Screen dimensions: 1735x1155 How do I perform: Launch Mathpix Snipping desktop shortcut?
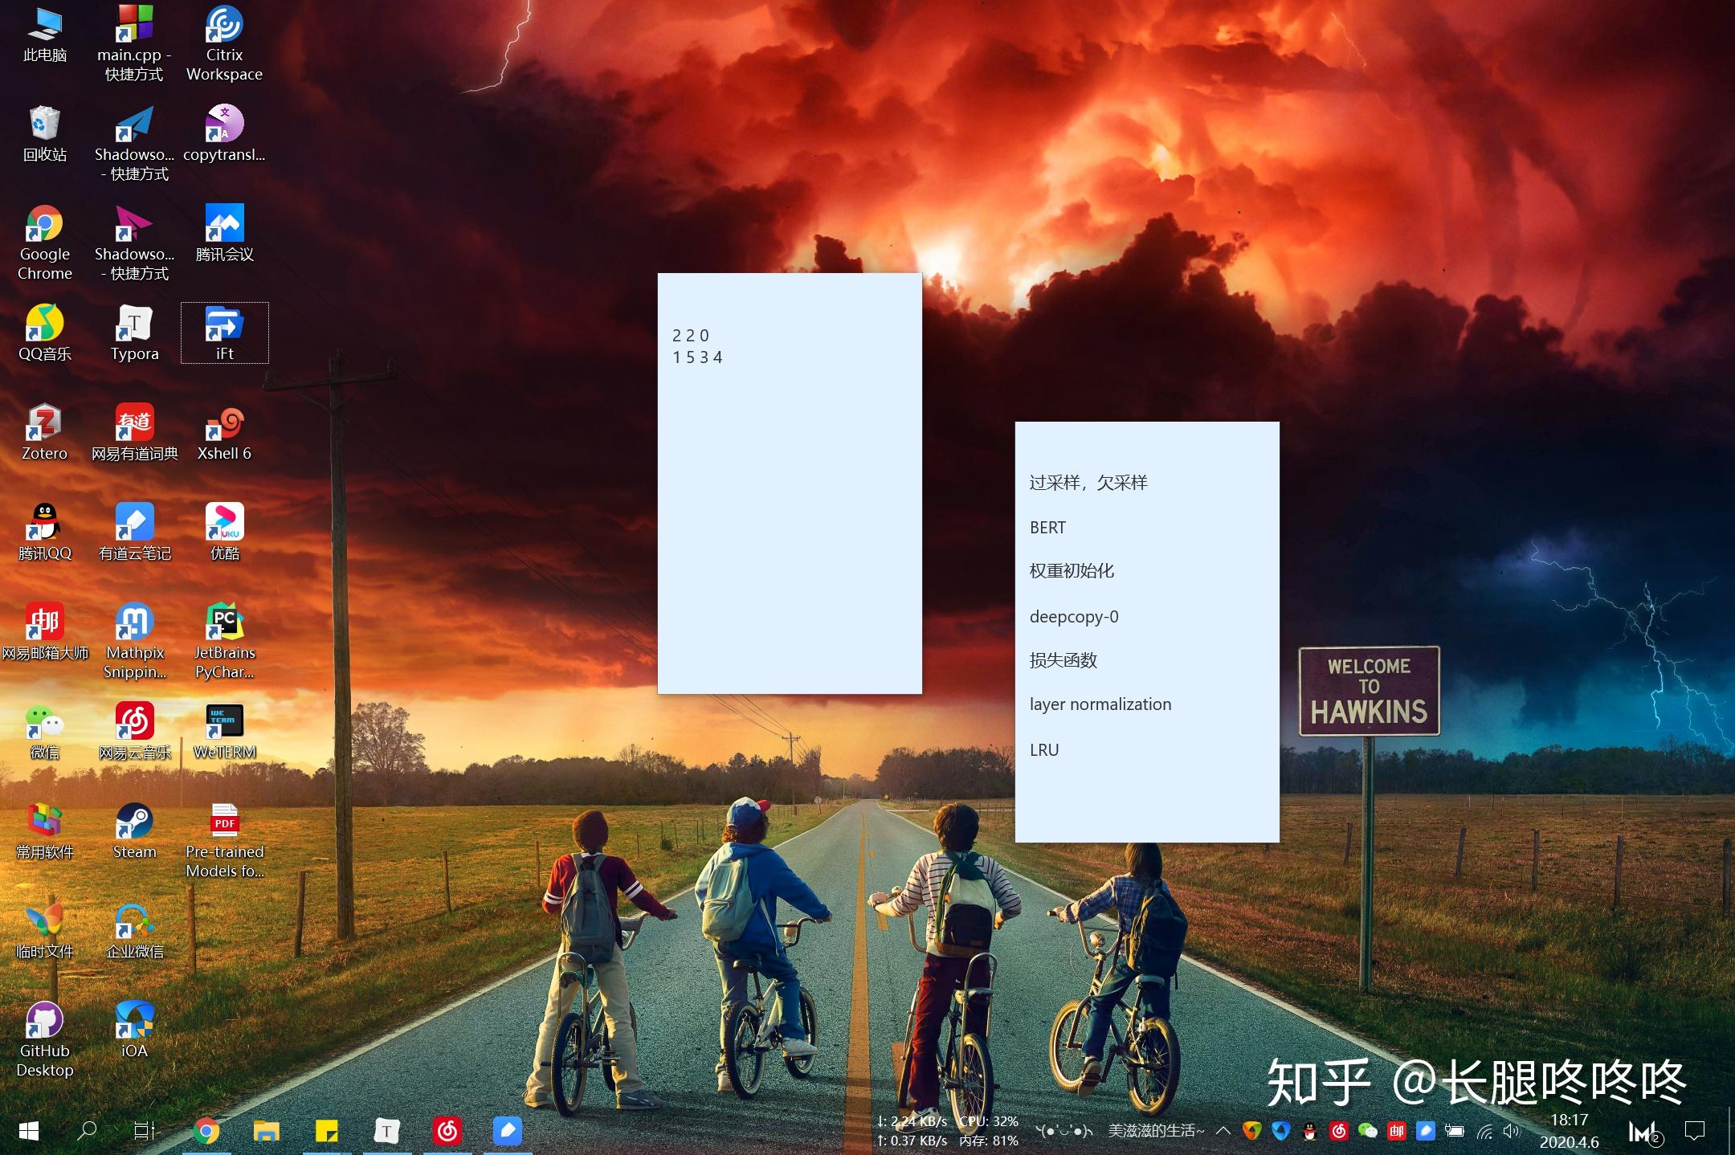pos(134,641)
